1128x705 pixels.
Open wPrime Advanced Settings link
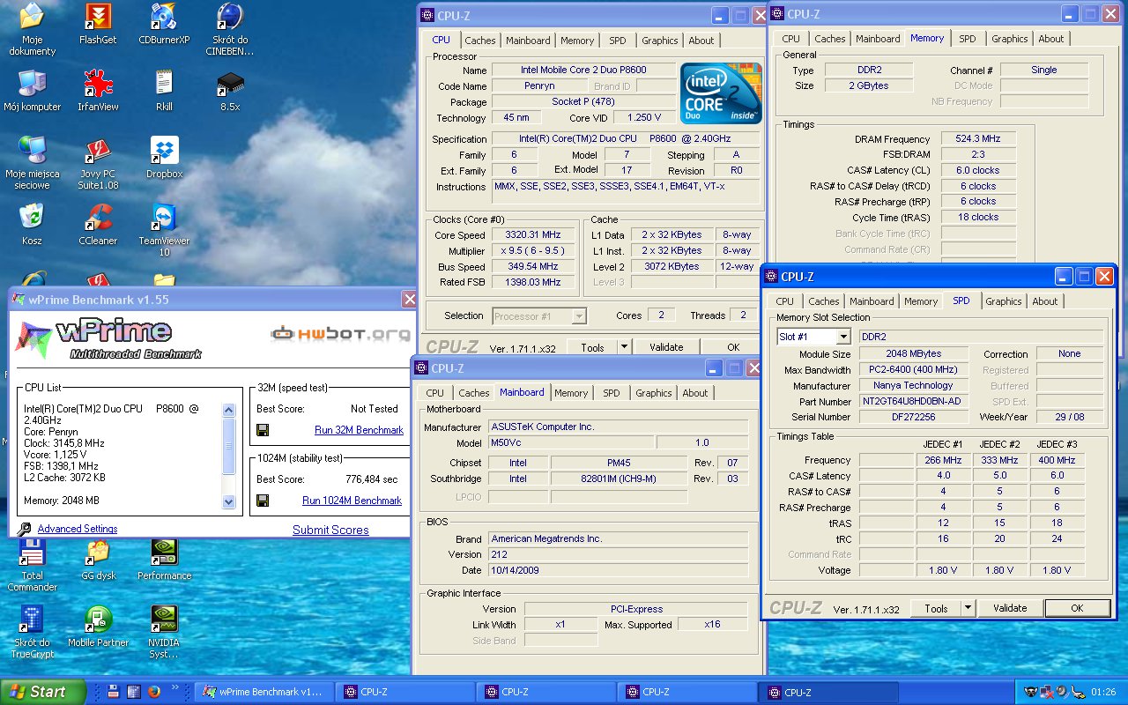coord(78,529)
